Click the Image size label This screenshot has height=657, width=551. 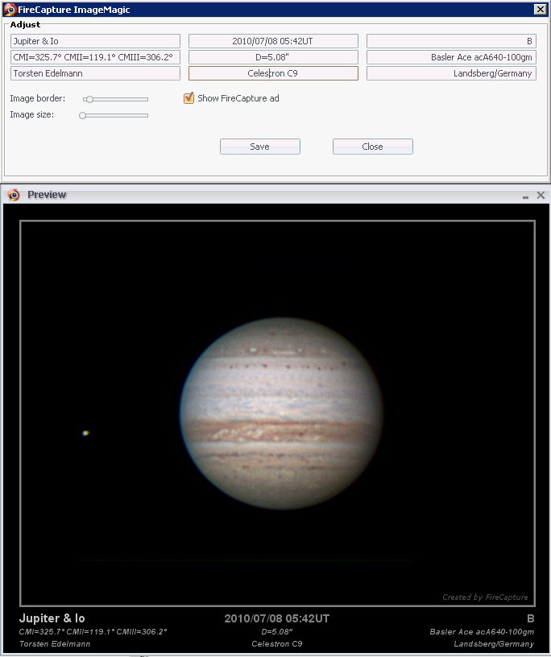(x=32, y=114)
